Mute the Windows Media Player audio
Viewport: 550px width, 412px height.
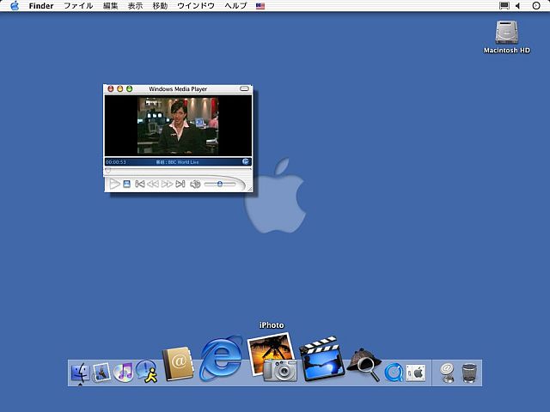pyautogui.click(x=195, y=184)
